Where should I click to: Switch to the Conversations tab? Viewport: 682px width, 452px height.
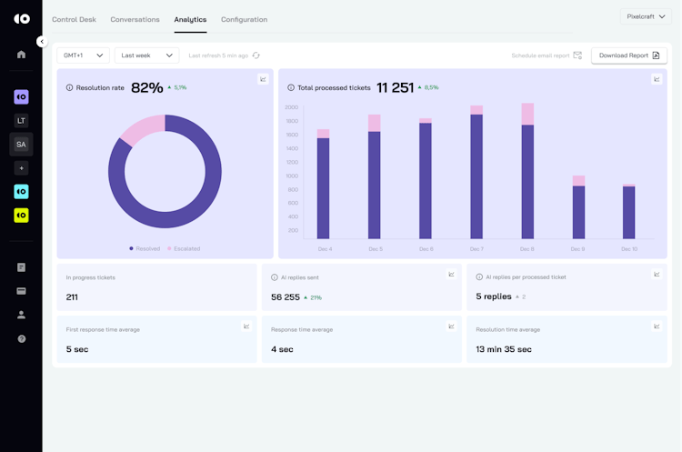click(135, 19)
